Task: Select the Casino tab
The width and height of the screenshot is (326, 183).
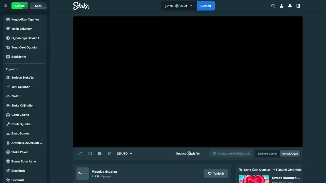Action: point(20,6)
